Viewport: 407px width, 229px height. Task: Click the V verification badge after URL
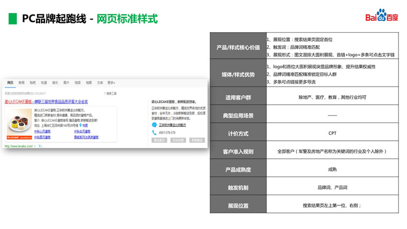[40, 146]
